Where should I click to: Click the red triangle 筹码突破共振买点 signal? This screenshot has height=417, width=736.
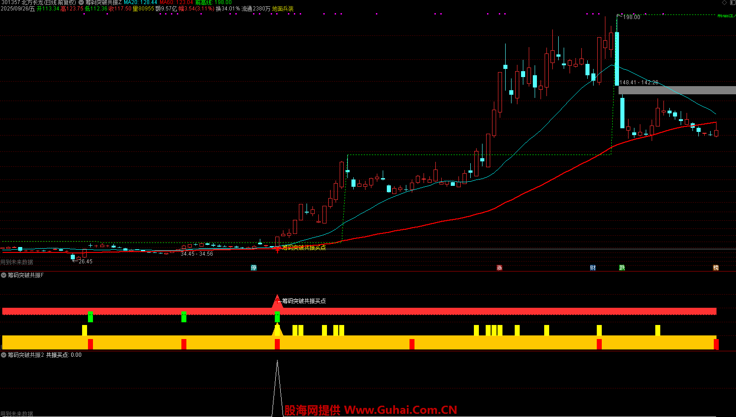tap(277, 301)
